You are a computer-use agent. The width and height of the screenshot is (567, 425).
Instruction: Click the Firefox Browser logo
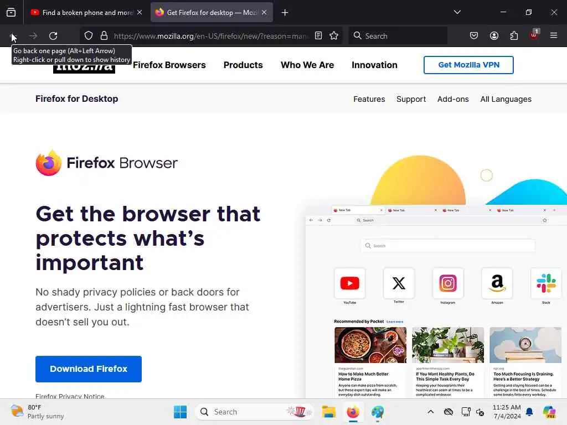(107, 163)
